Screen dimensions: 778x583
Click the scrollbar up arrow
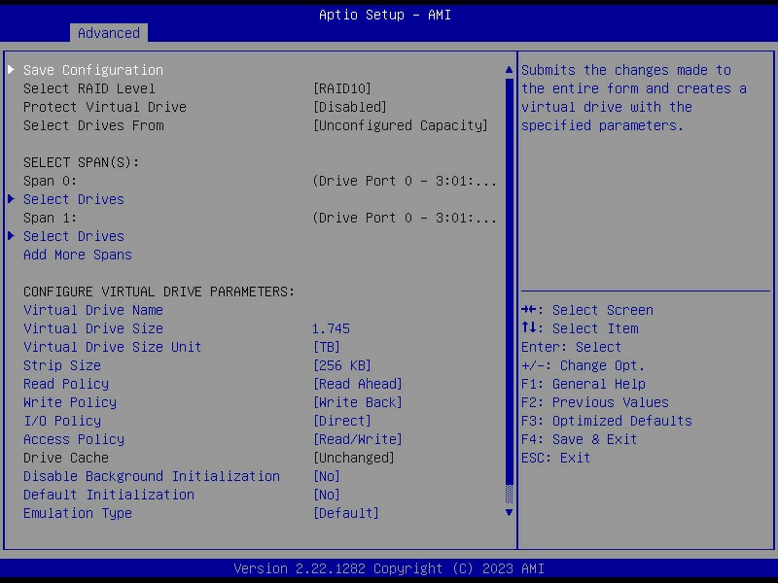coord(509,70)
